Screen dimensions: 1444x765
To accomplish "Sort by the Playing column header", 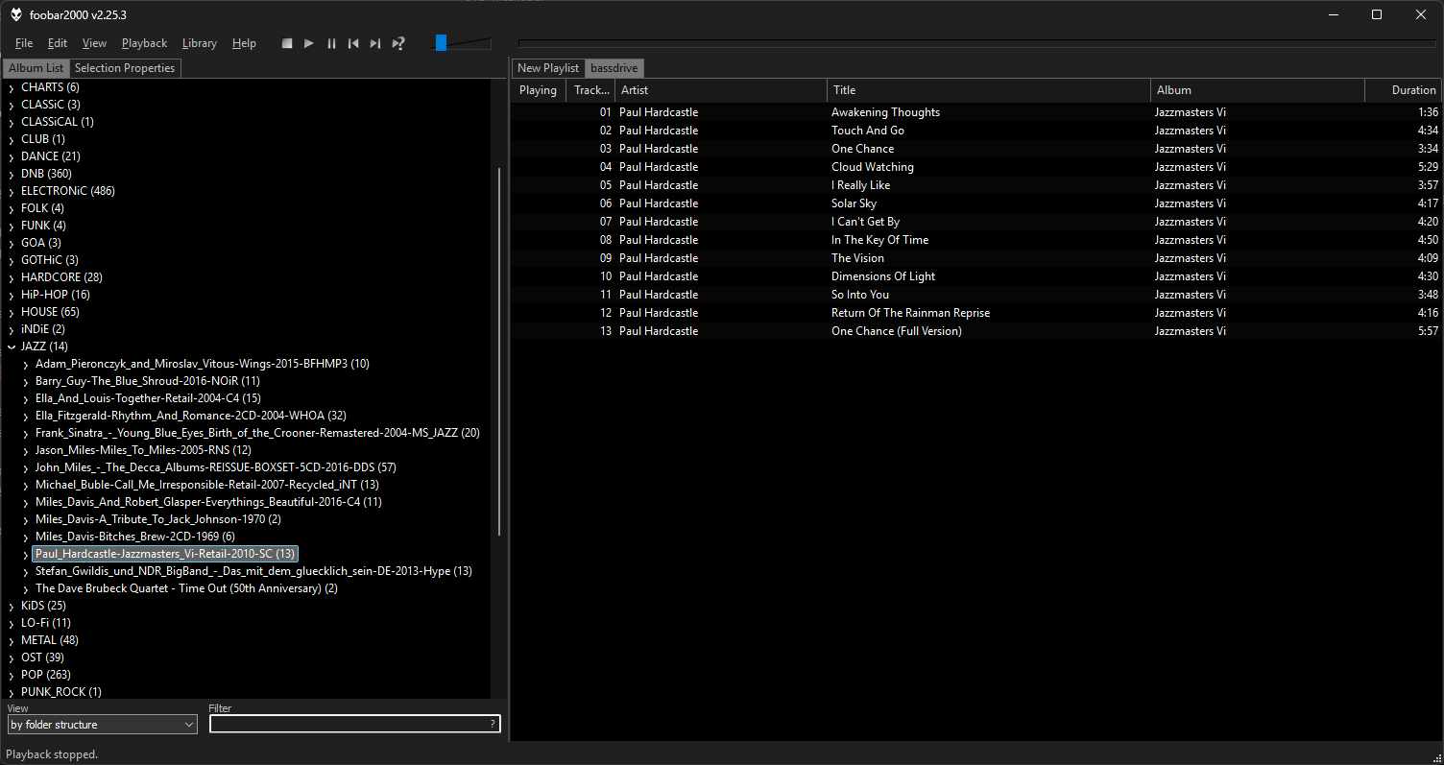I will coord(538,90).
